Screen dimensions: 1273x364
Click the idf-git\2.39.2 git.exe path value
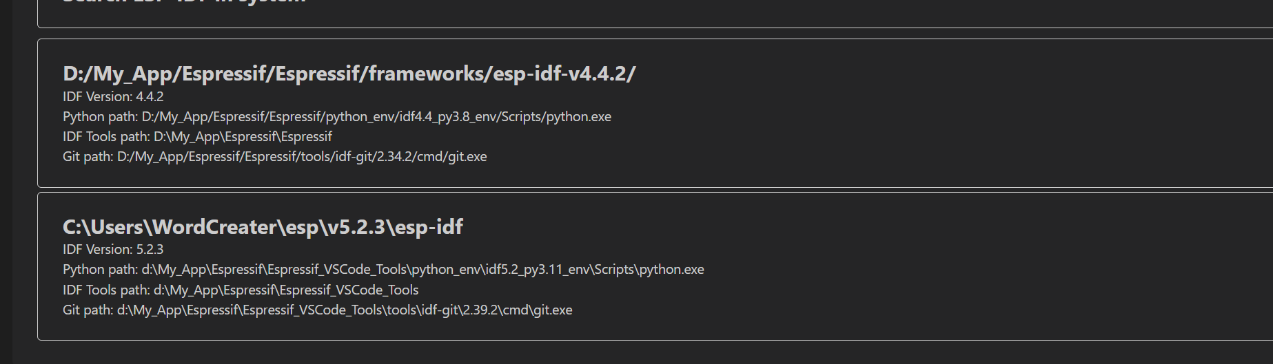[345, 310]
